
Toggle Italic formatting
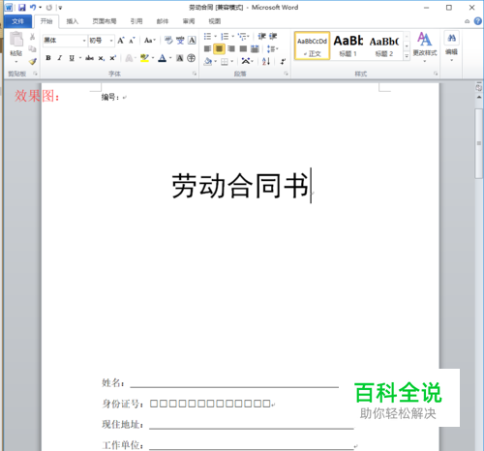(60, 58)
